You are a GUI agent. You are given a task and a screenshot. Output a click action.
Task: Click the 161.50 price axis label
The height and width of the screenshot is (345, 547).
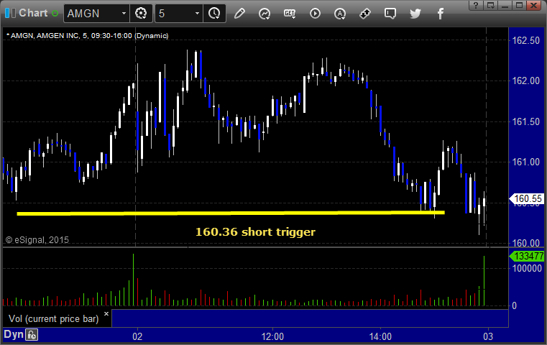525,121
